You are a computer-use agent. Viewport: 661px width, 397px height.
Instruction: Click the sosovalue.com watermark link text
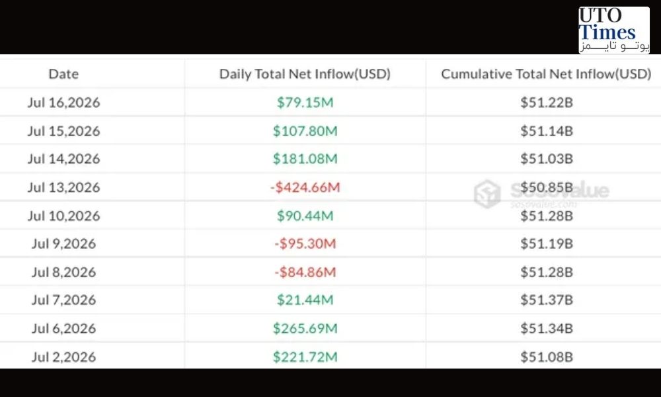pyautogui.click(x=543, y=204)
